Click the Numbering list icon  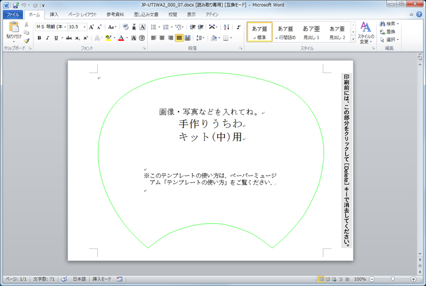[166, 27]
